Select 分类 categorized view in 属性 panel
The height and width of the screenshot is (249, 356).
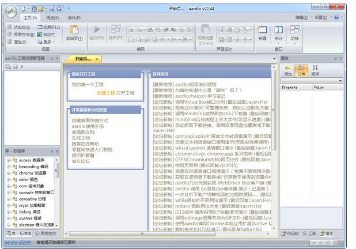tap(301, 70)
